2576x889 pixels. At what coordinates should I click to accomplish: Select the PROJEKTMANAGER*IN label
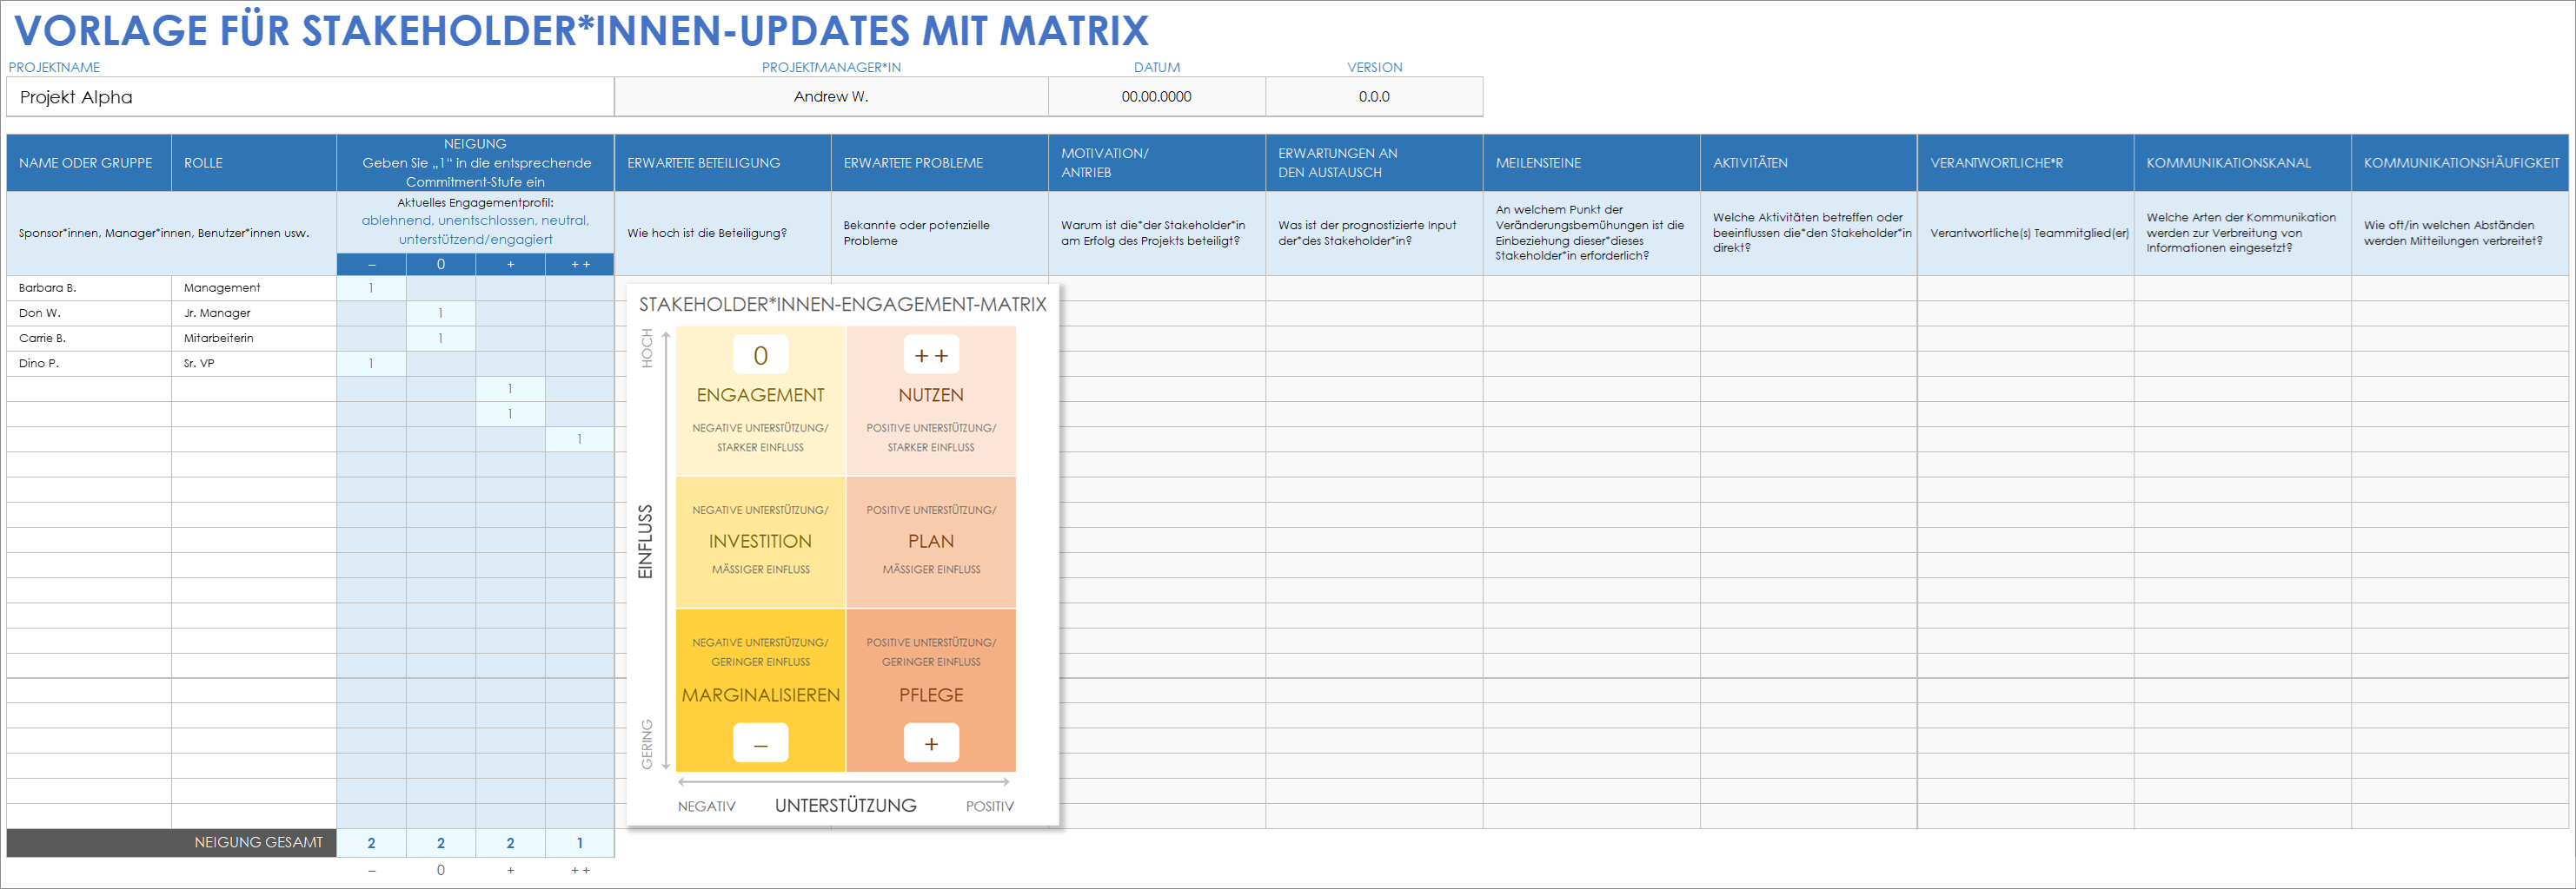coord(831,67)
